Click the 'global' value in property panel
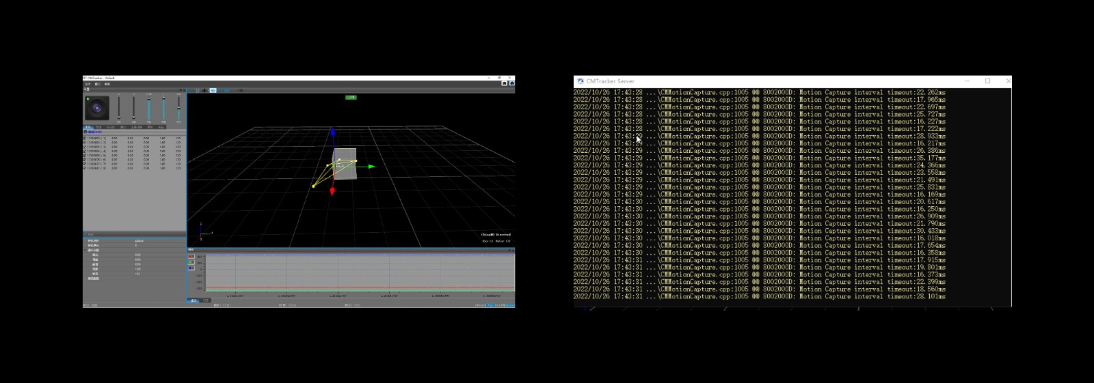Screen dimensions: 1094x383 pyautogui.click(x=139, y=241)
